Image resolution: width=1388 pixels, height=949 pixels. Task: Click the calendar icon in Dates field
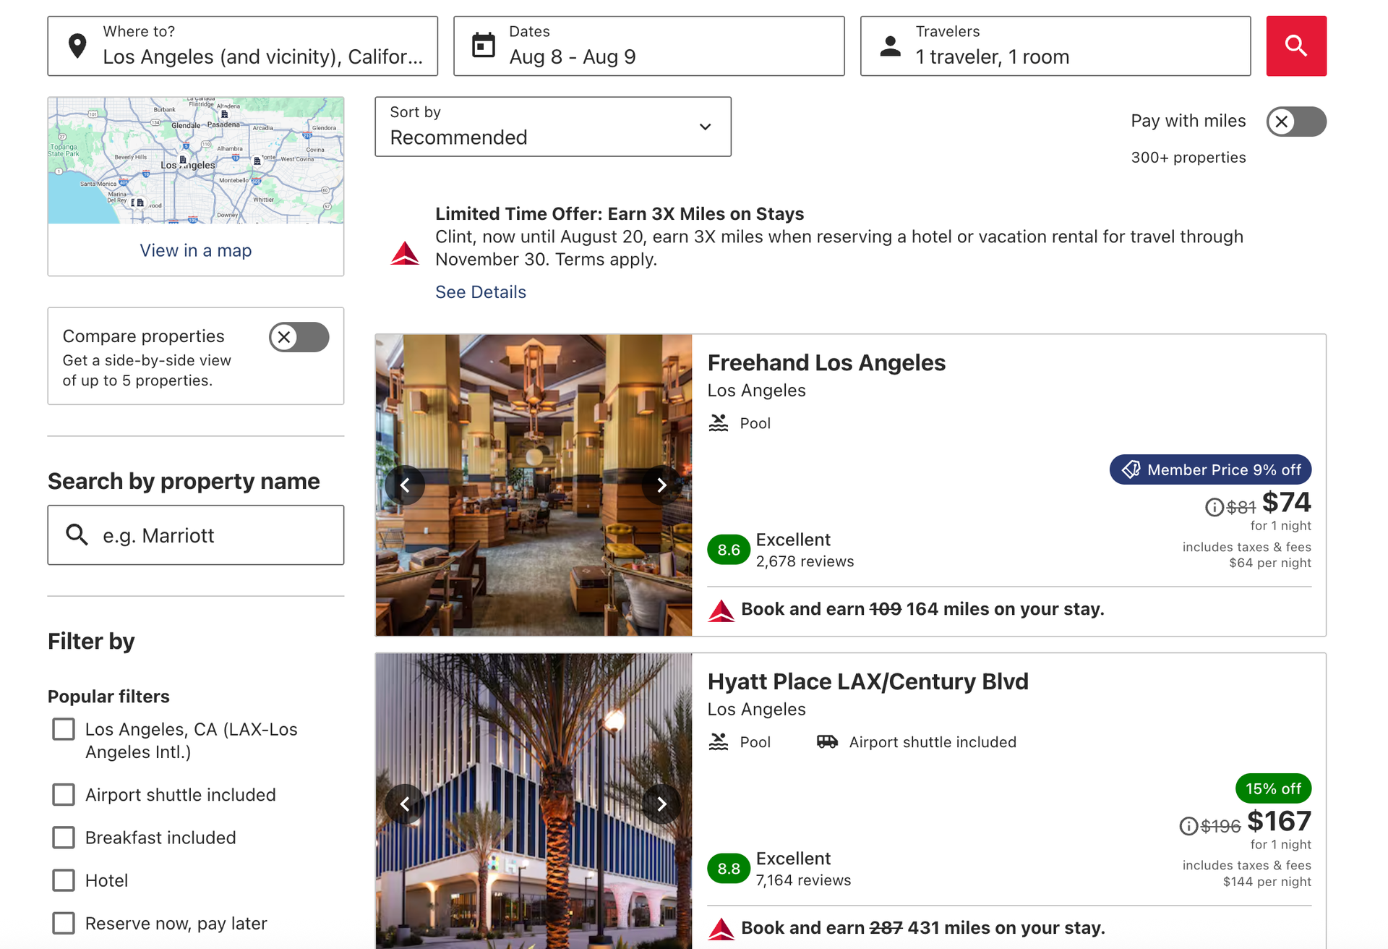click(x=484, y=46)
